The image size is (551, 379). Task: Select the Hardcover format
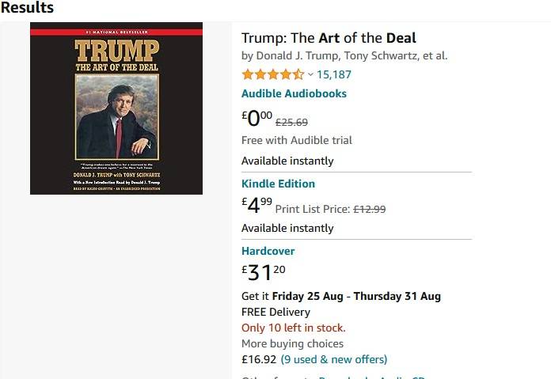point(268,251)
